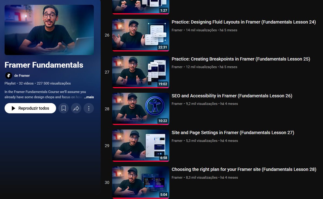
Task: Open the de Framer channel link
Action: pos(22,75)
